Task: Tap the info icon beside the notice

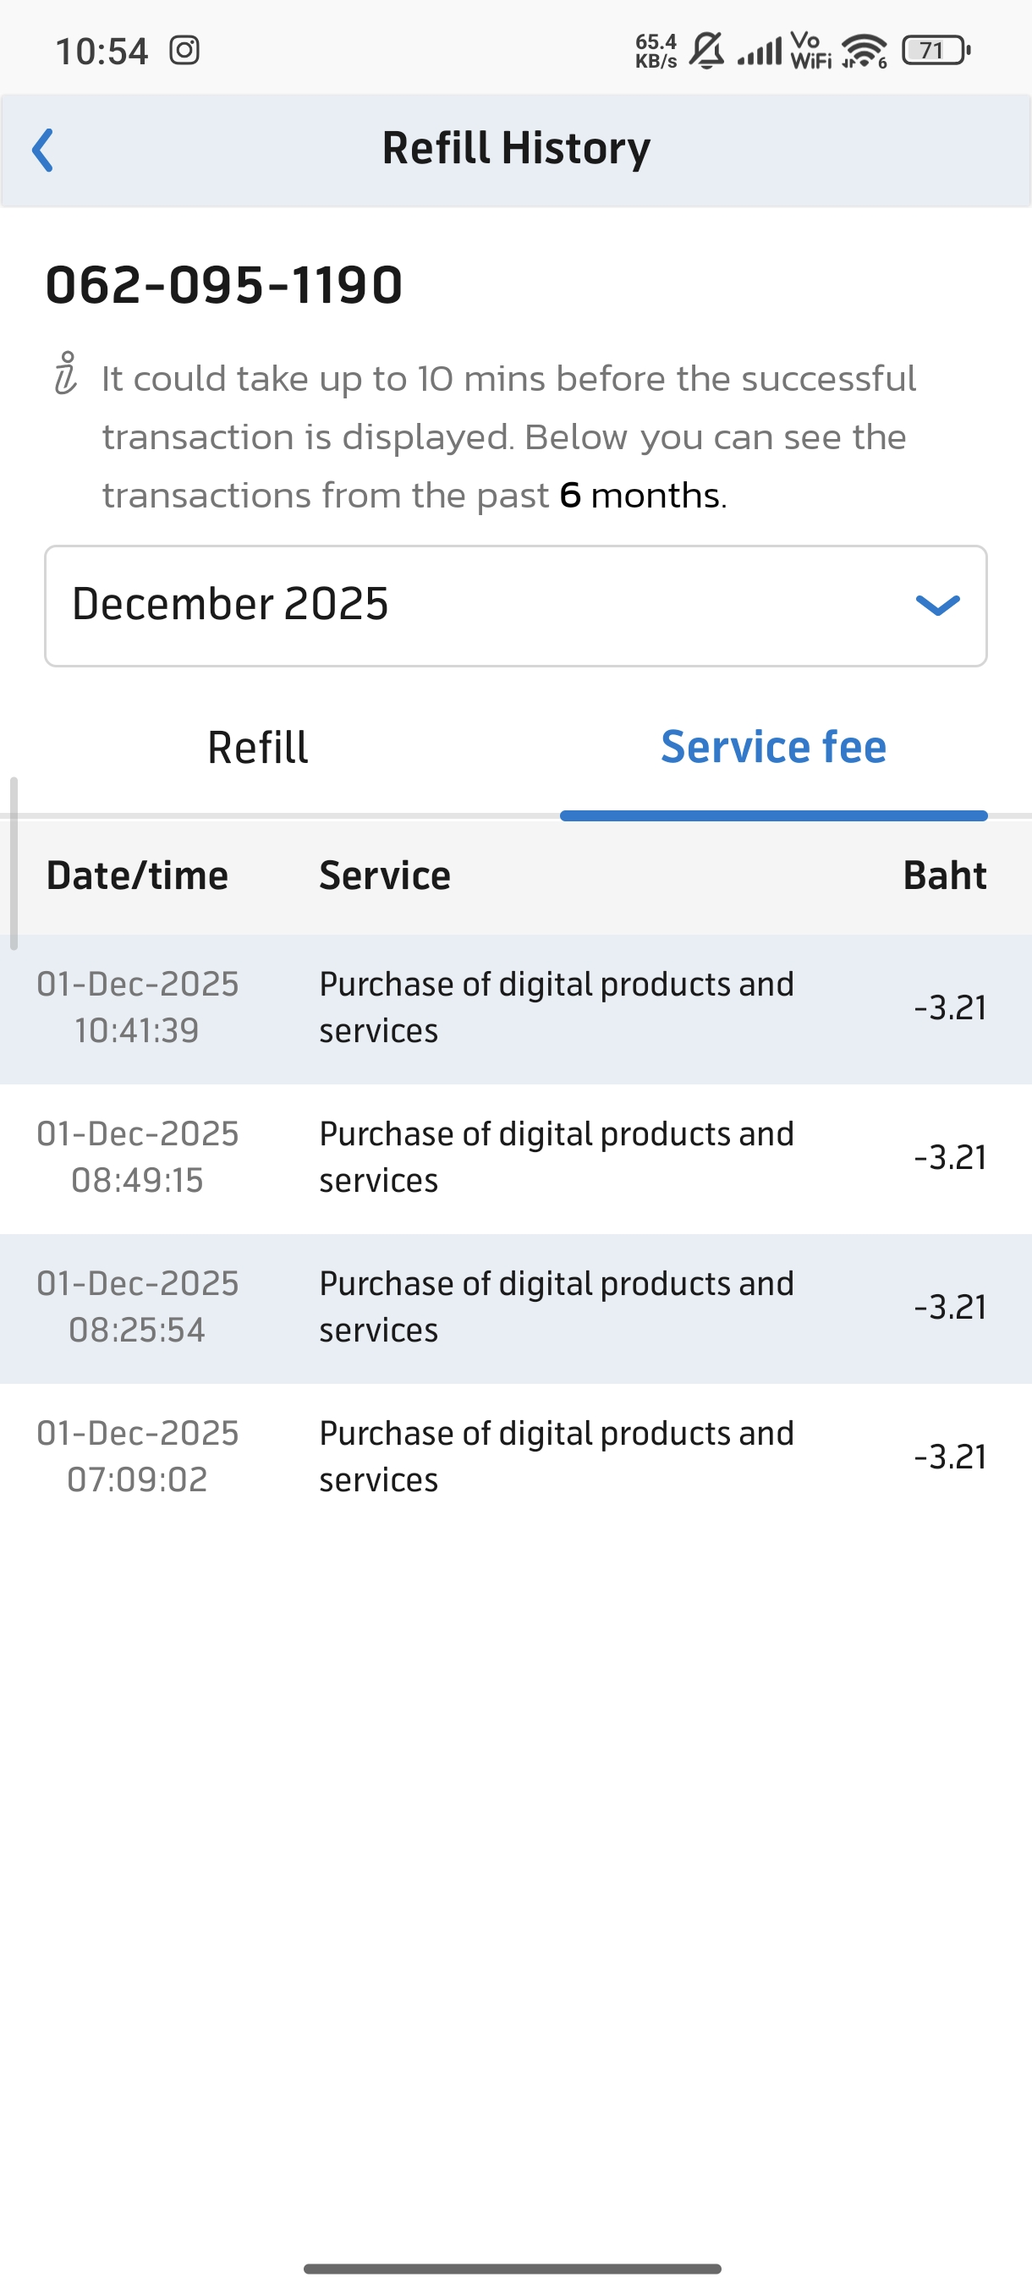Action: point(66,374)
